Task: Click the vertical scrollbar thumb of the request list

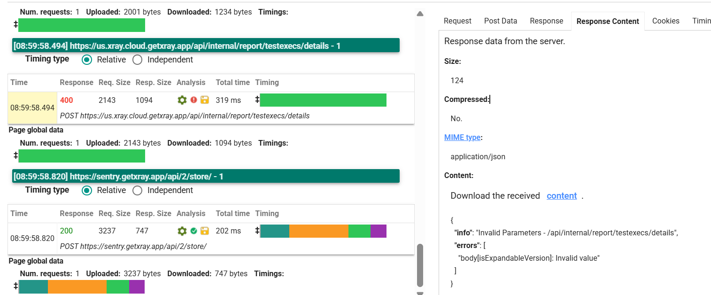Action: coord(420,265)
